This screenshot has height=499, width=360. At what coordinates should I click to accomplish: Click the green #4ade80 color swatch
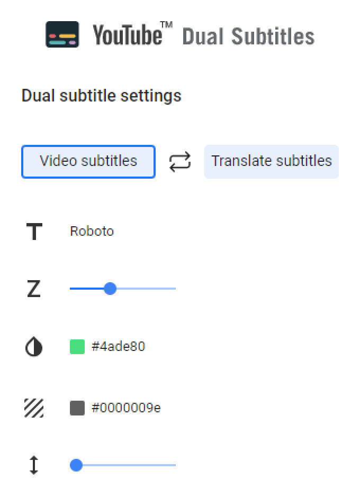pos(77,346)
